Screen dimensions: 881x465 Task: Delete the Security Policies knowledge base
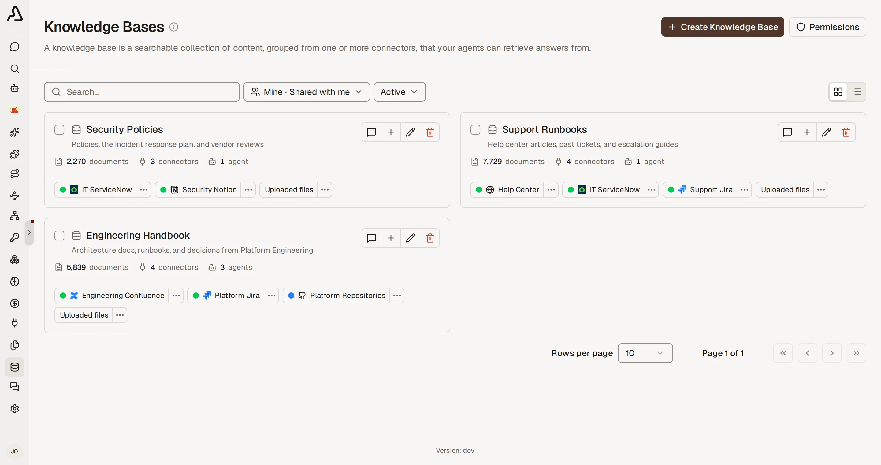pyautogui.click(x=430, y=132)
